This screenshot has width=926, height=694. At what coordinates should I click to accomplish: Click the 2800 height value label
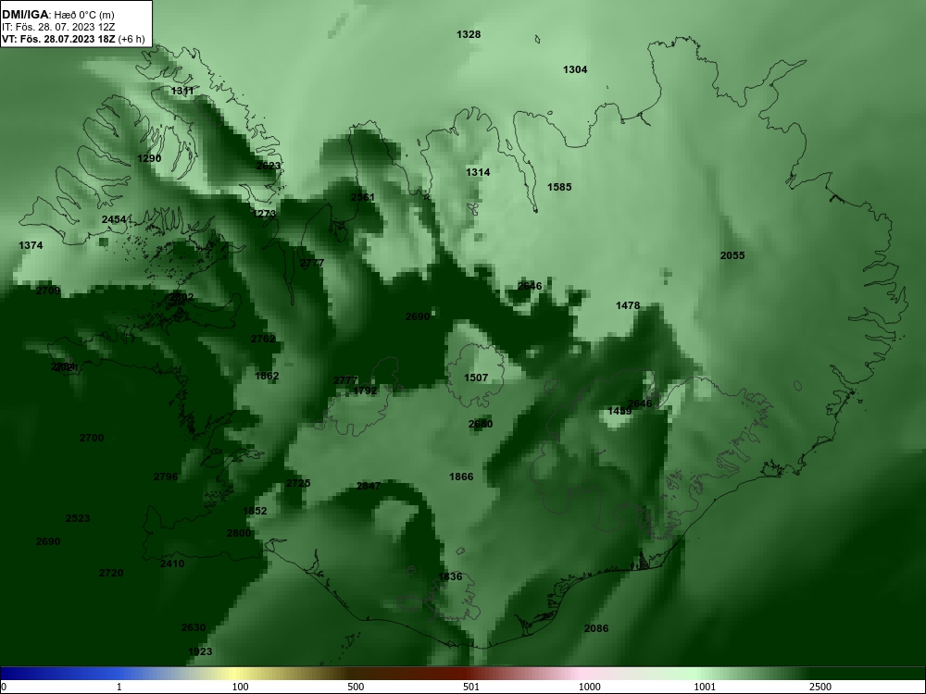click(x=239, y=534)
